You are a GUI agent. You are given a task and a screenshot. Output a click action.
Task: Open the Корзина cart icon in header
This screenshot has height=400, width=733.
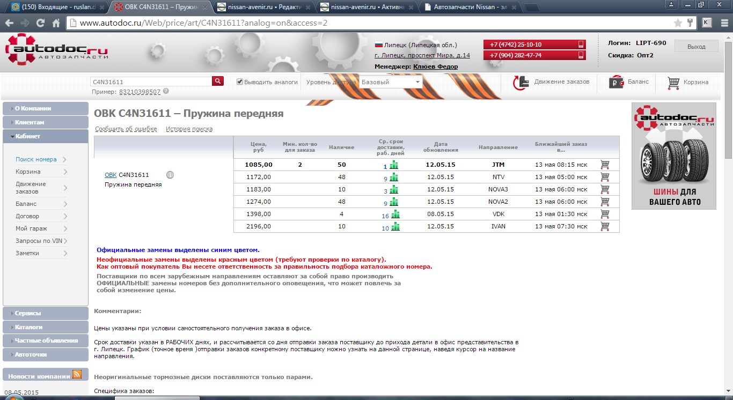(x=673, y=83)
